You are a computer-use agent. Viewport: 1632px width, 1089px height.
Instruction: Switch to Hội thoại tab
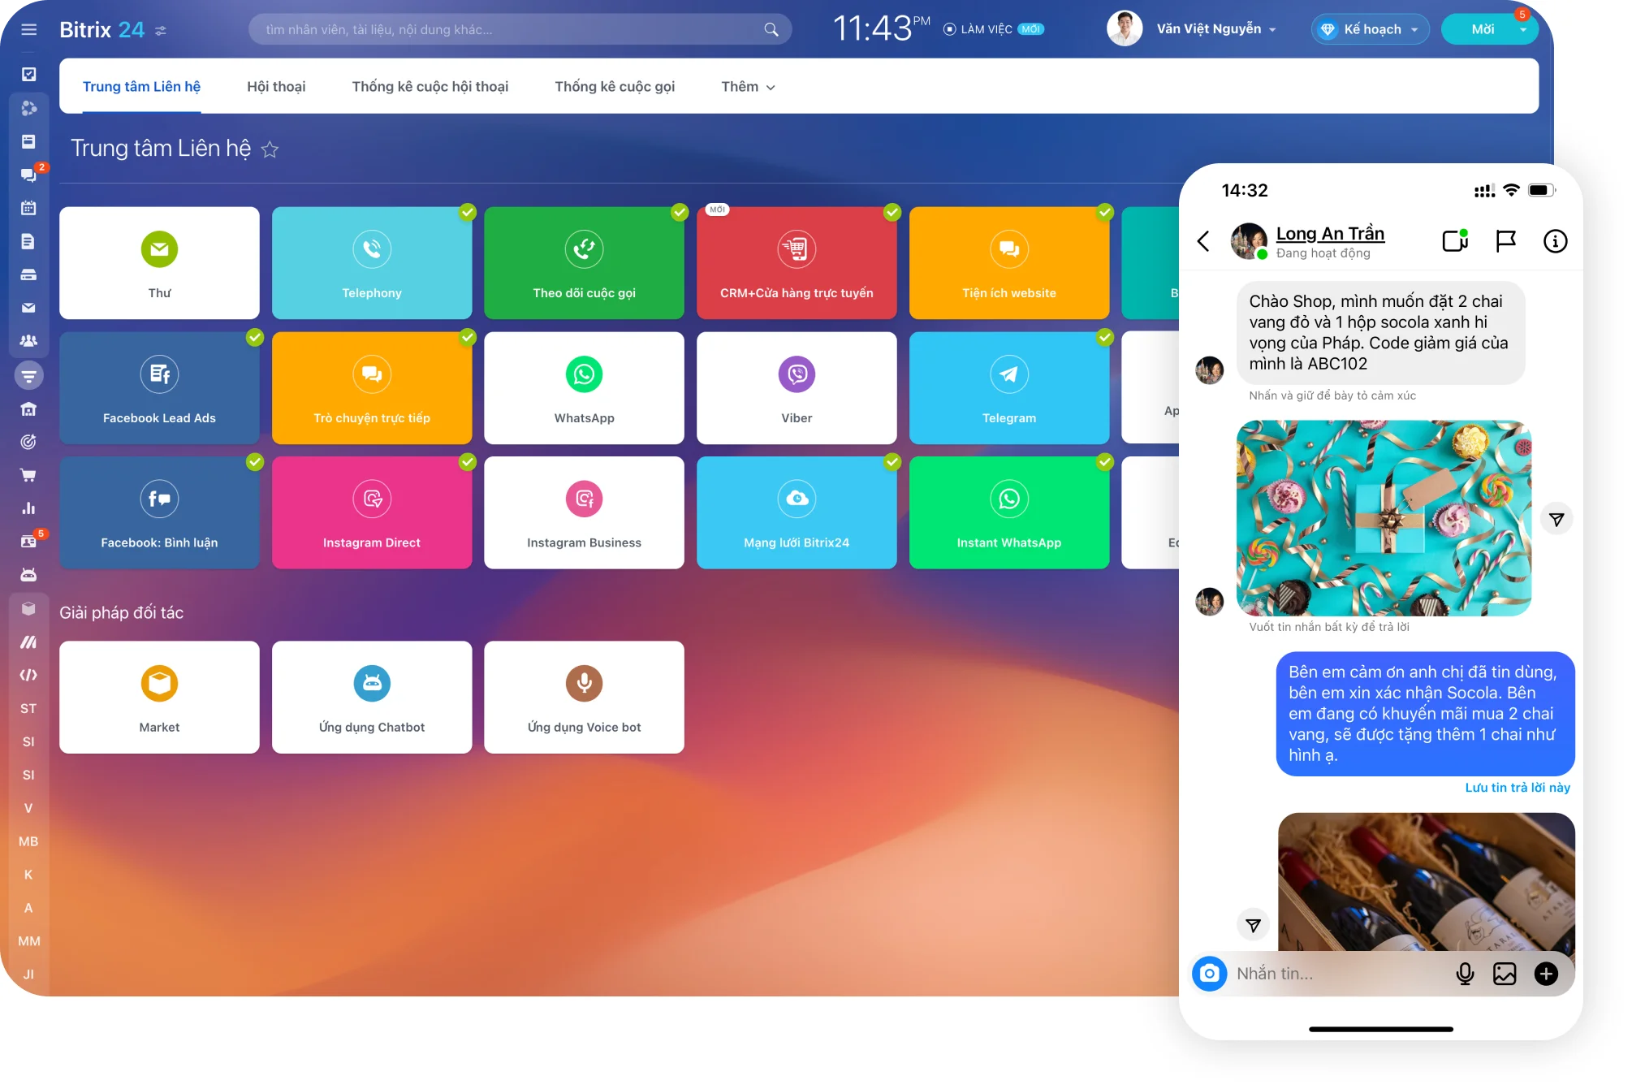(276, 86)
